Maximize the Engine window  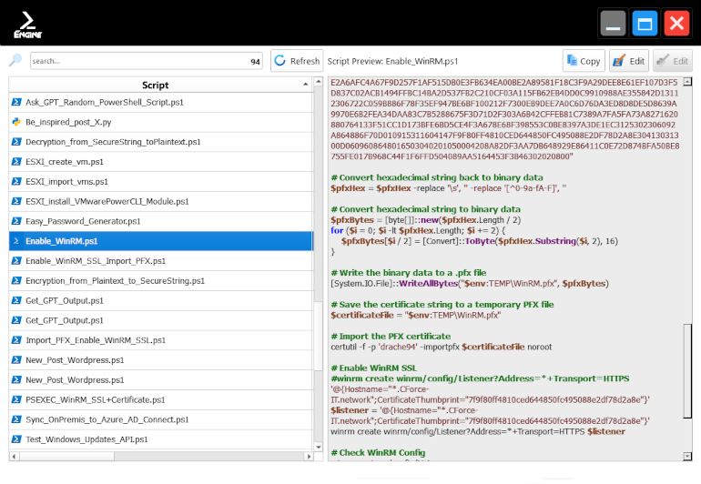tap(645, 23)
